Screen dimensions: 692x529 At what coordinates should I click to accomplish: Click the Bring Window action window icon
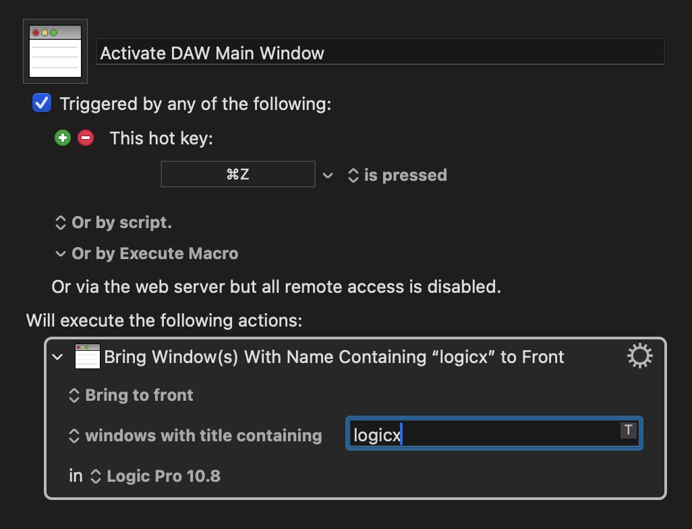pos(88,356)
